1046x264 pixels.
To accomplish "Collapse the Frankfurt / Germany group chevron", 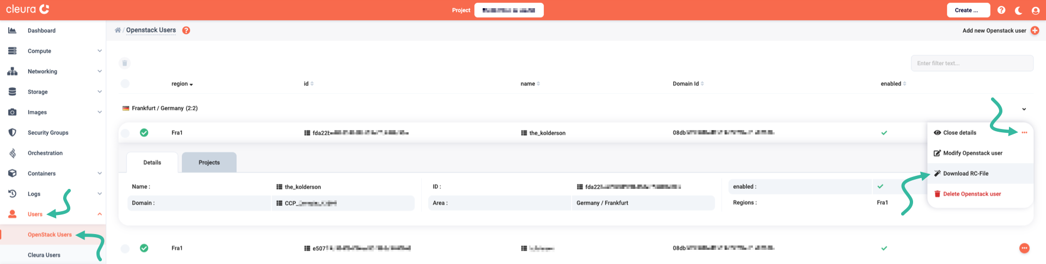I will tap(1024, 109).
